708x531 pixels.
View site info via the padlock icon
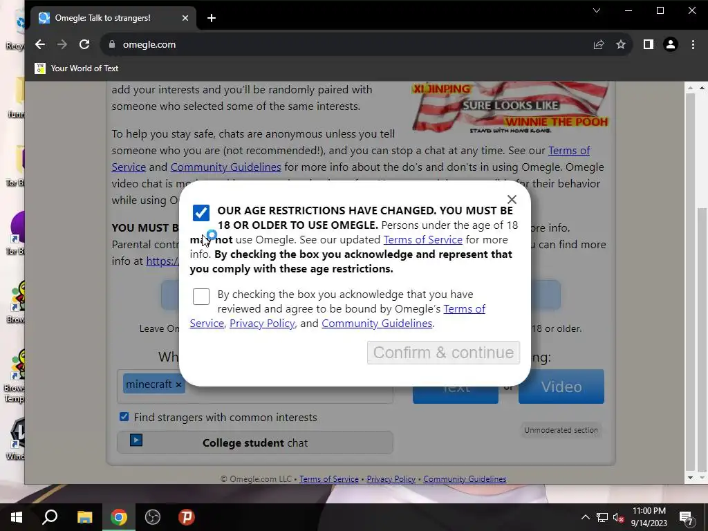112,44
